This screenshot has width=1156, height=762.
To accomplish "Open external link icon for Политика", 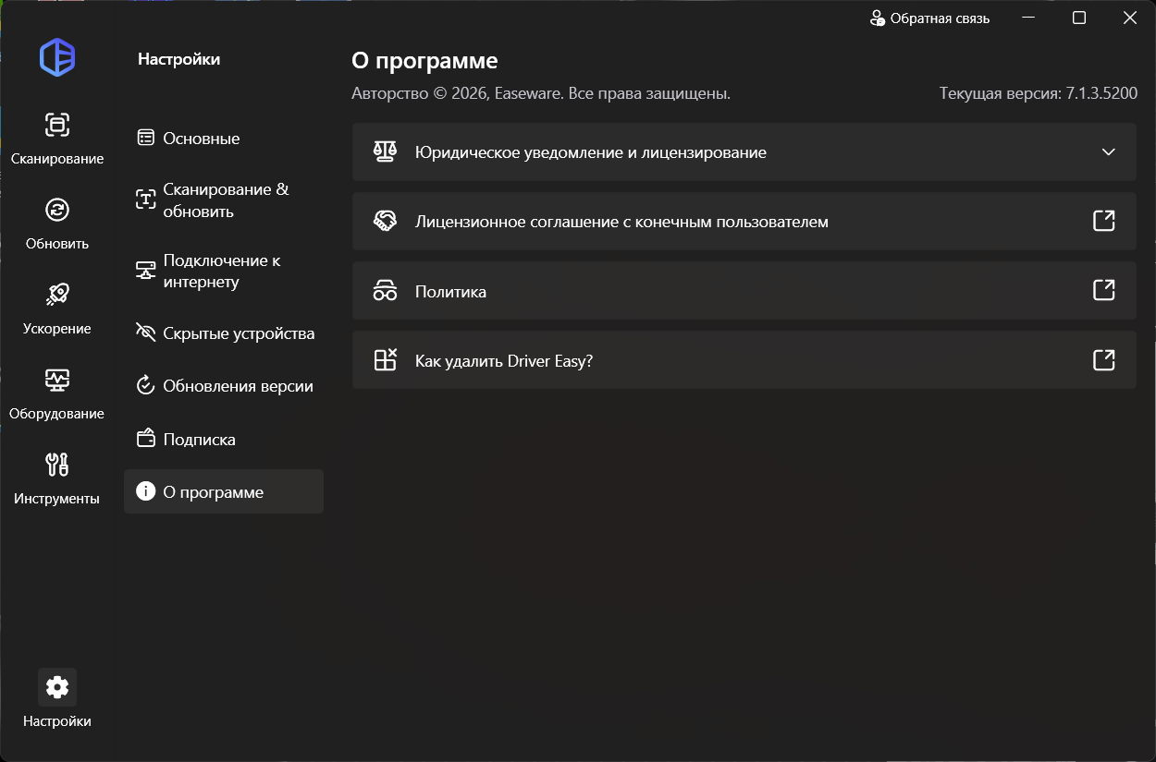I will point(1103,290).
